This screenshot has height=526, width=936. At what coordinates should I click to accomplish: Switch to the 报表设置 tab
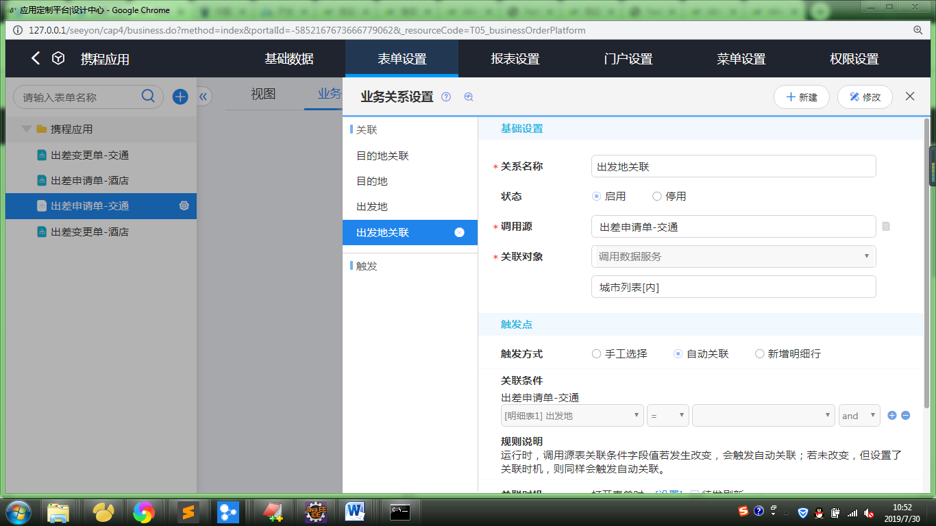click(x=515, y=59)
